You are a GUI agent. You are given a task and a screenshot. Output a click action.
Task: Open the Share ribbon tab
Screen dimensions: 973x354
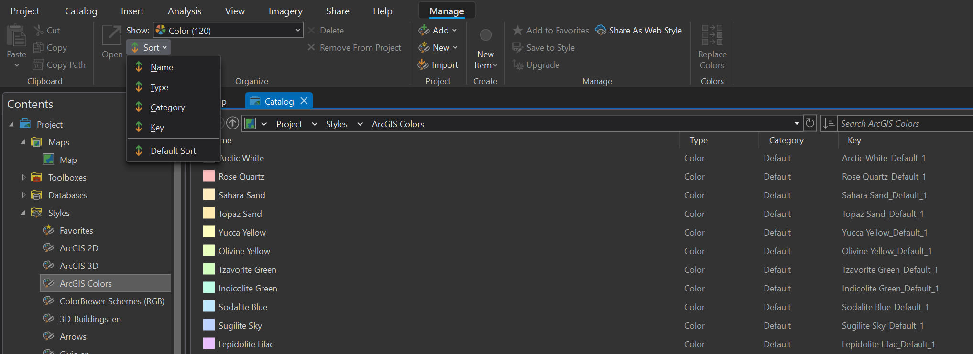pos(338,11)
